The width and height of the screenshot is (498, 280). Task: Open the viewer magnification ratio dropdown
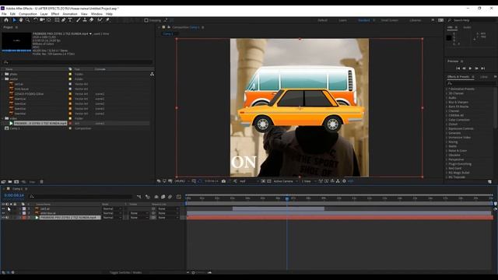tap(182, 181)
